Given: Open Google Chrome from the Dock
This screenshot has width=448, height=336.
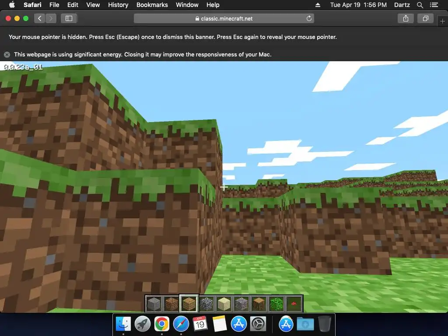Looking at the screenshot, I should 162,324.
